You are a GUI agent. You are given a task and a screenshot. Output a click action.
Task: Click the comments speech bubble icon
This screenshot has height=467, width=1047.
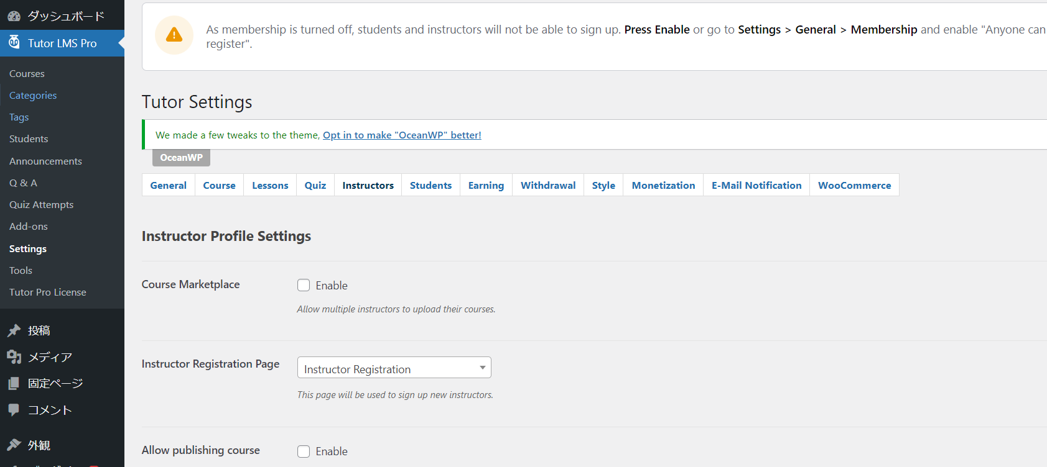14,410
